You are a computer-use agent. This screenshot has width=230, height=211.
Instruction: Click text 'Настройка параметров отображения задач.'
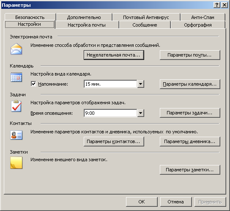(x=78, y=103)
